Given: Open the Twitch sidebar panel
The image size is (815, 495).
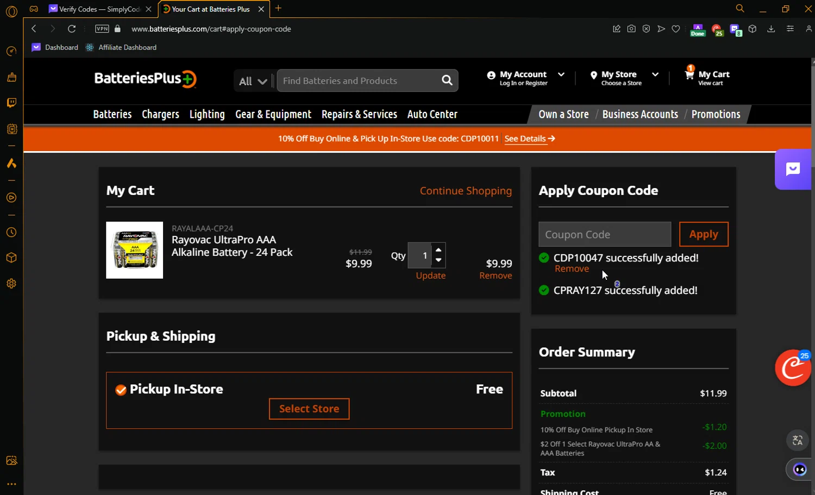Looking at the screenshot, I should tap(11, 103).
